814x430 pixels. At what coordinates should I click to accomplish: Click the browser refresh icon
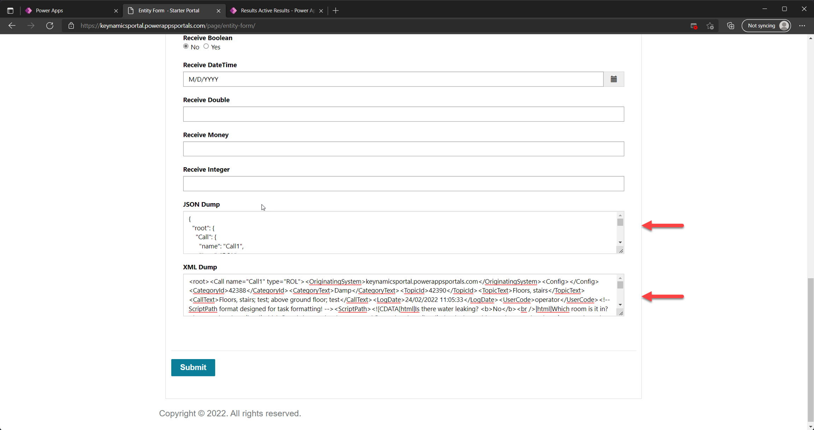click(x=50, y=26)
